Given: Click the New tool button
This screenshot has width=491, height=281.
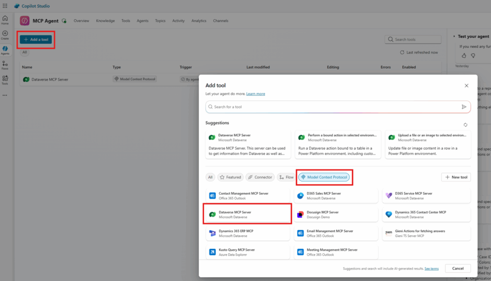Looking at the screenshot, I should point(456,177).
